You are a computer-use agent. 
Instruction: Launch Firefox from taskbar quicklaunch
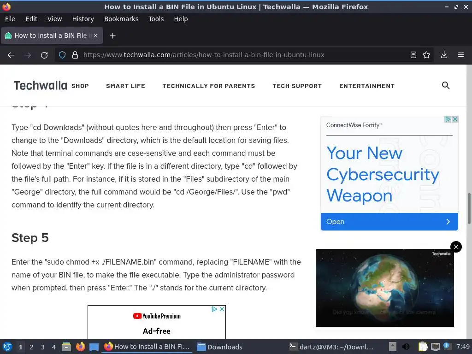(x=80, y=347)
